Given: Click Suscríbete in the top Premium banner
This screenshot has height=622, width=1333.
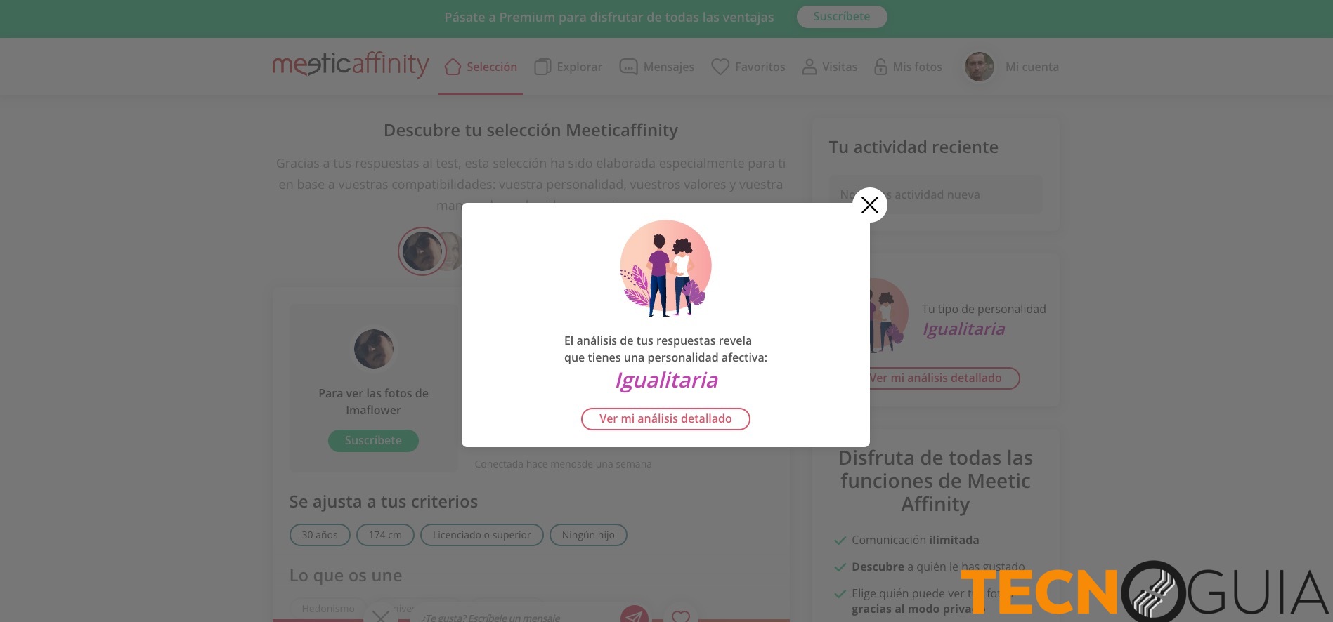Looking at the screenshot, I should (x=842, y=17).
